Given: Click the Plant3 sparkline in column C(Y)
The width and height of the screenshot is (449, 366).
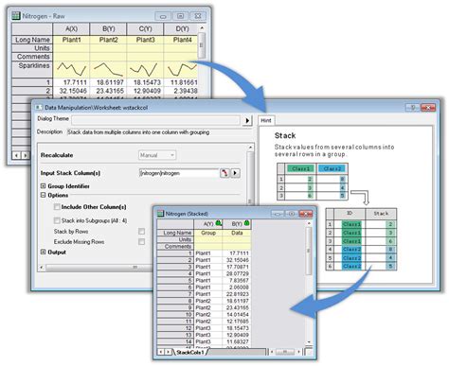Looking at the screenshot, I should 145,69.
